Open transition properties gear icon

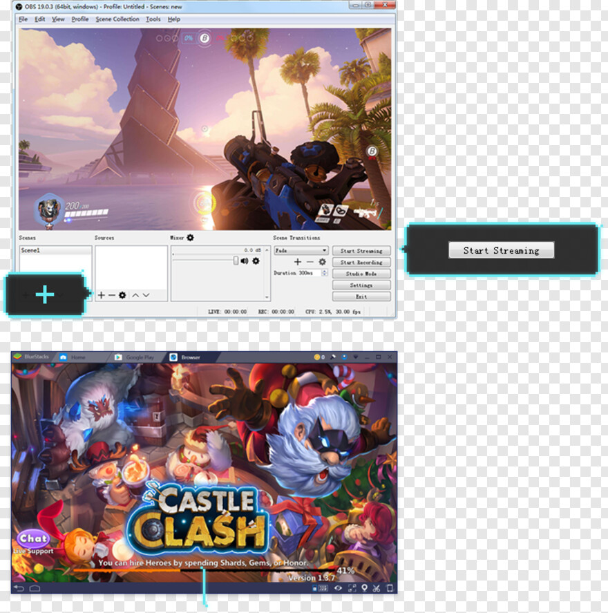pyautogui.click(x=323, y=261)
